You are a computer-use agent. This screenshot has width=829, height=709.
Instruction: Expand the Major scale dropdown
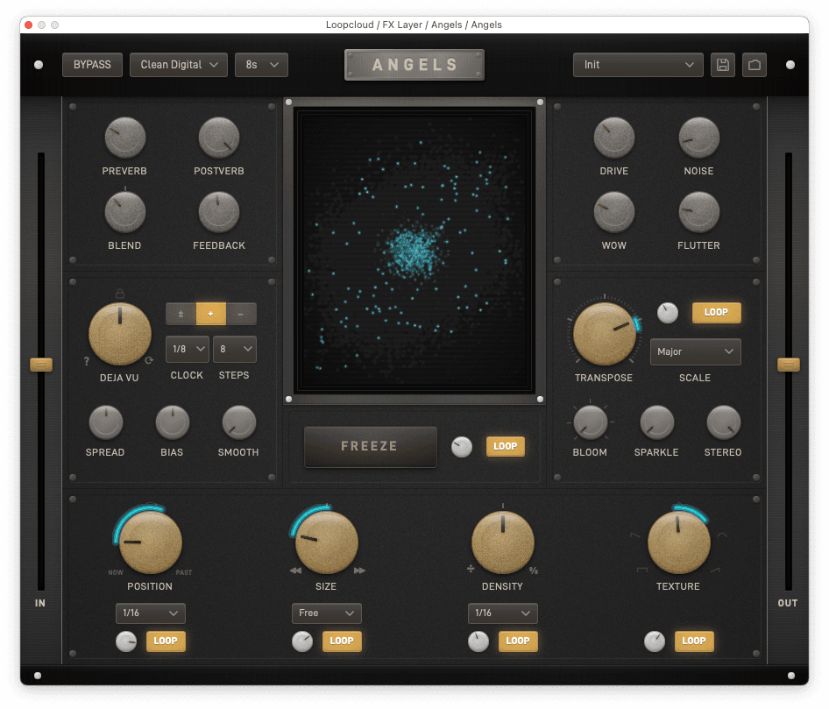695,351
